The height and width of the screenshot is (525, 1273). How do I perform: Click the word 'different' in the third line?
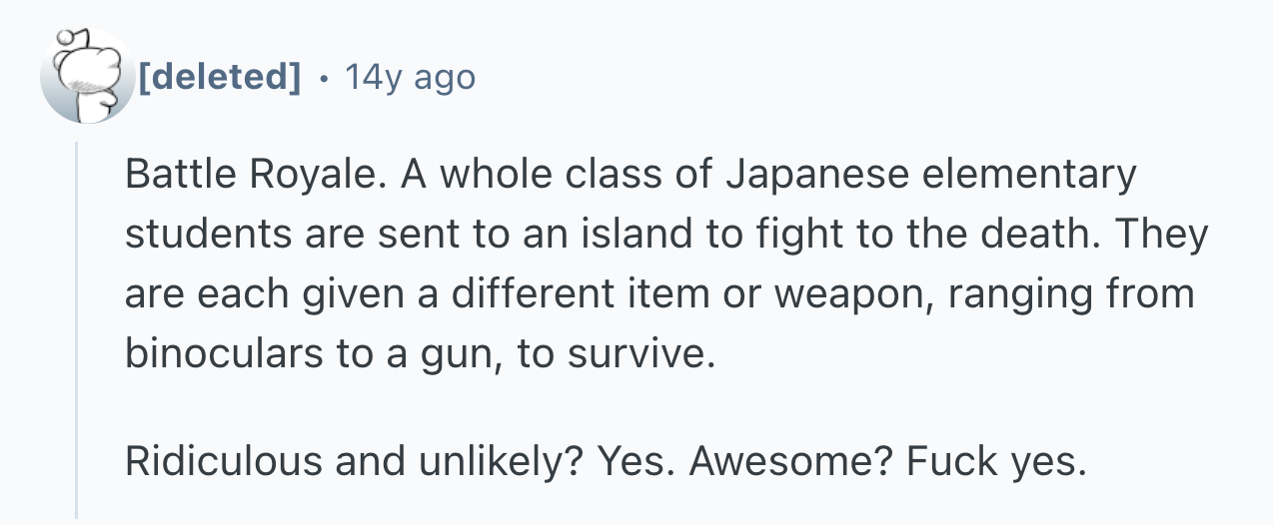click(524, 295)
